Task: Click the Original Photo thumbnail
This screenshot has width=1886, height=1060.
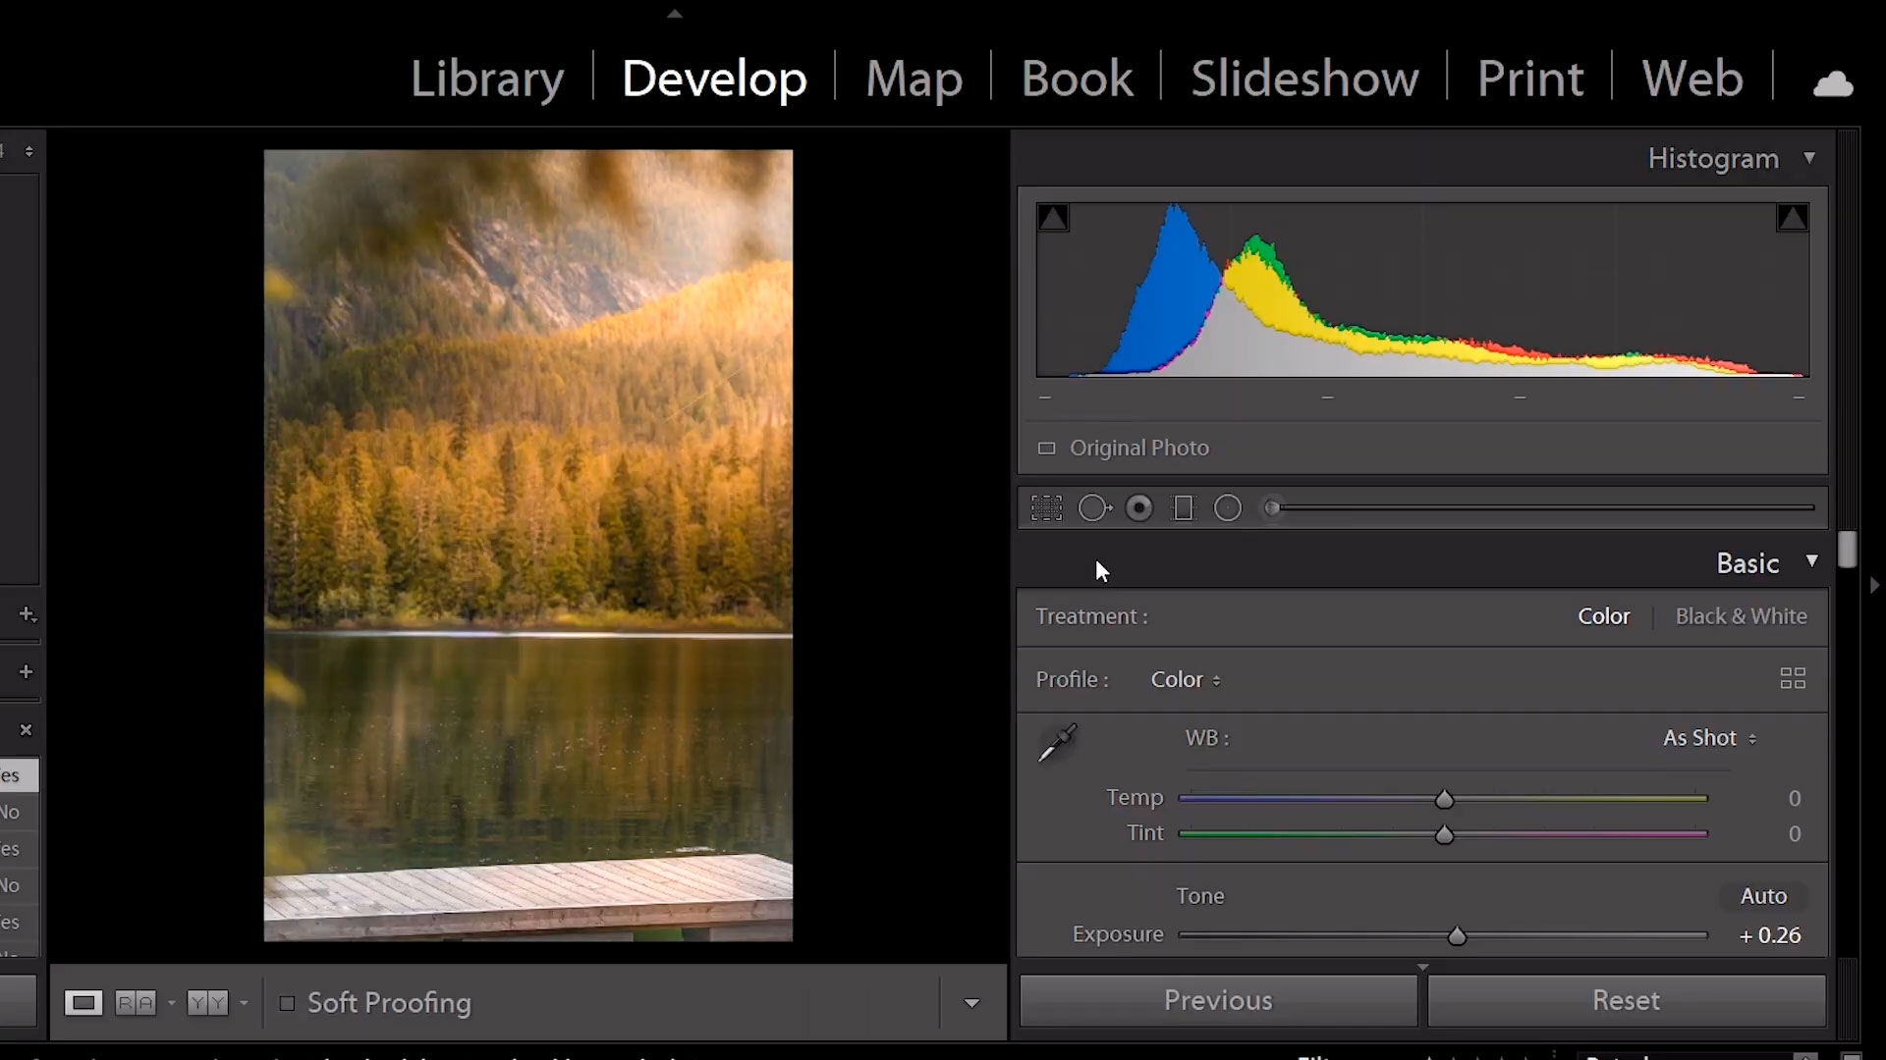Action: (x=1046, y=448)
